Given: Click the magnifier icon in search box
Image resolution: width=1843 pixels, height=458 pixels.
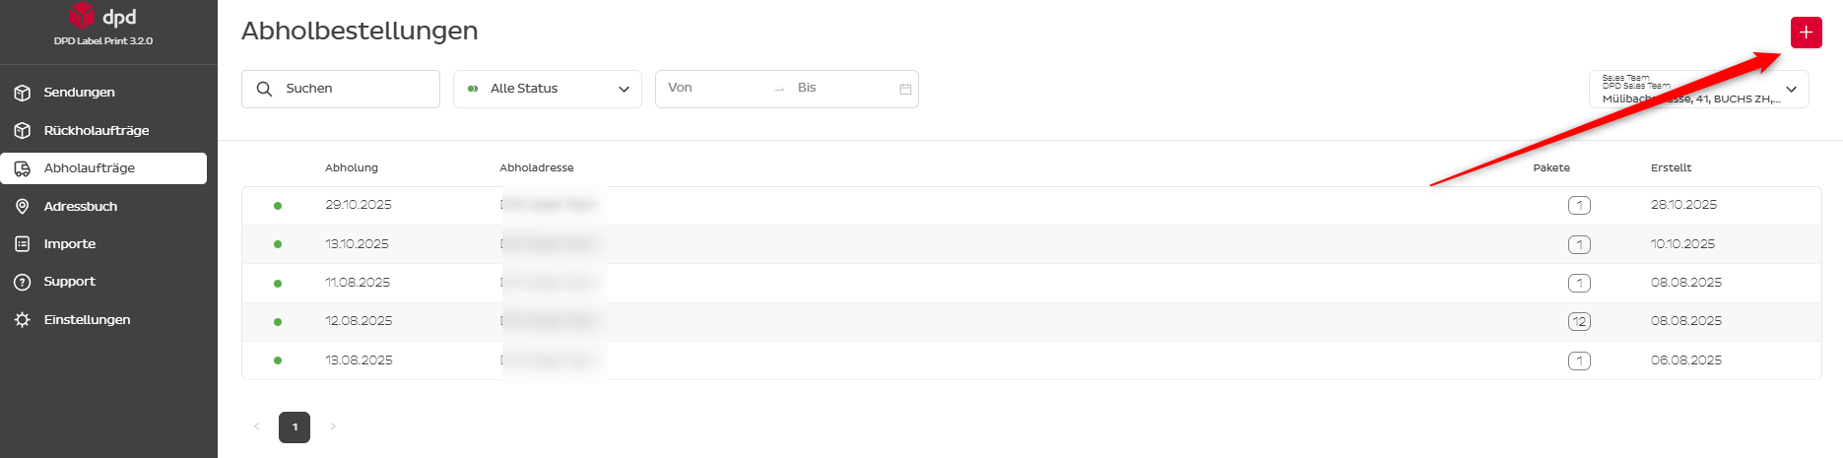Looking at the screenshot, I should 264,89.
